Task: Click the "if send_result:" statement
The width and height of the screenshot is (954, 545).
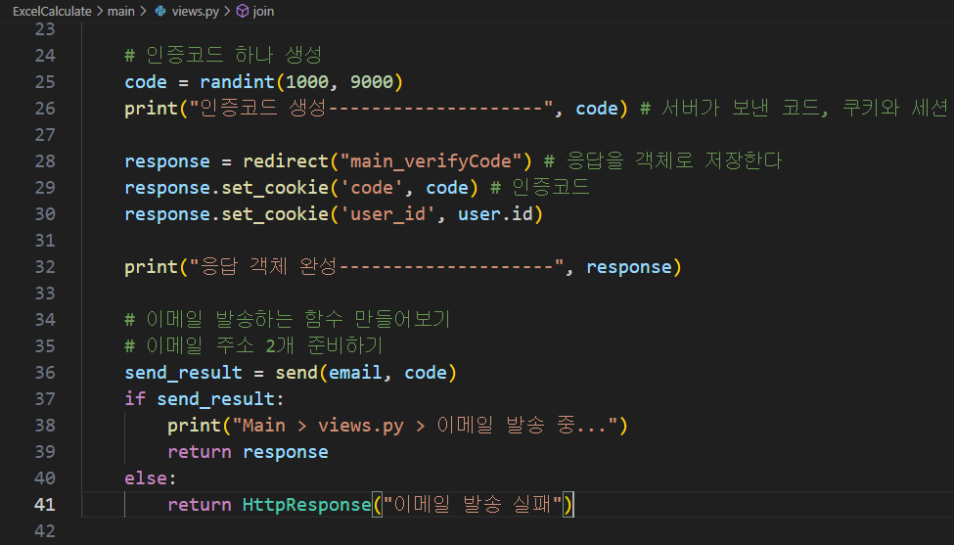Action: 204,399
